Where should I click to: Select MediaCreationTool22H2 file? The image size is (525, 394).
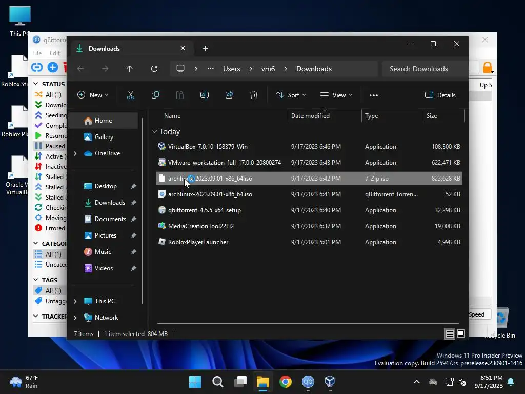(x=309, y=226)
